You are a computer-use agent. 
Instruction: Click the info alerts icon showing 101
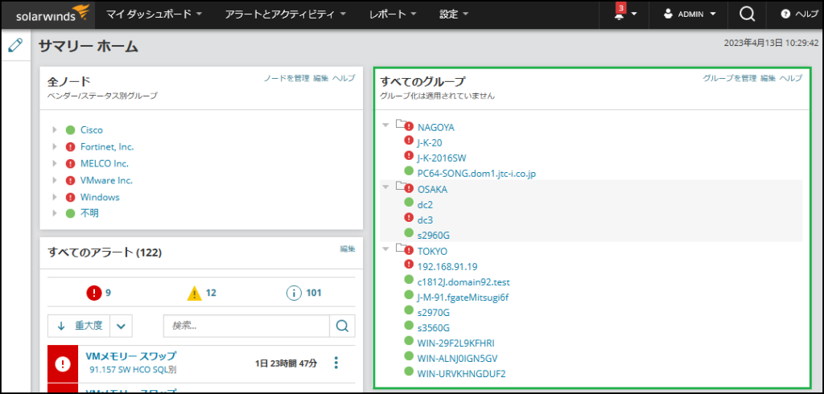tap(294, 293)
